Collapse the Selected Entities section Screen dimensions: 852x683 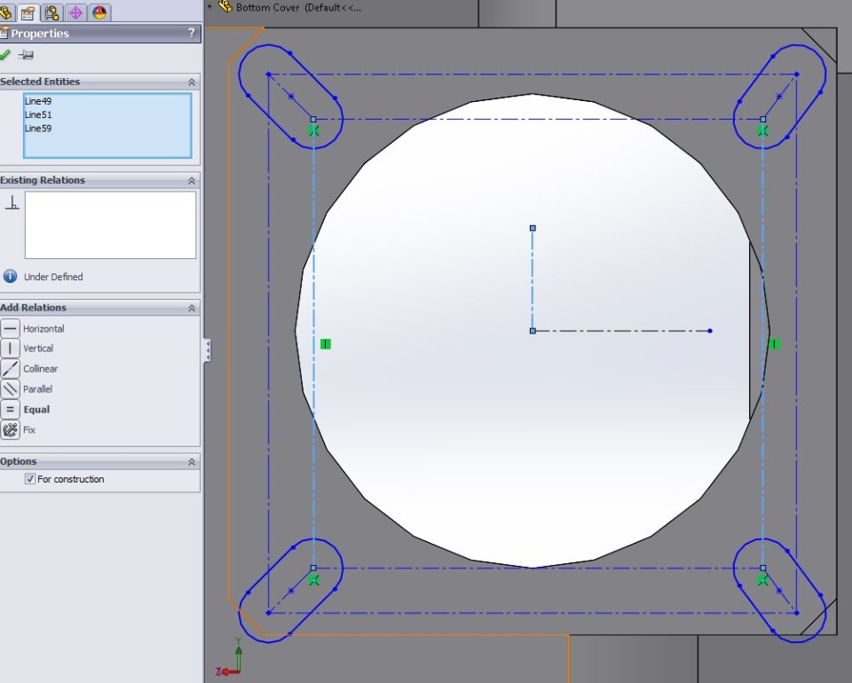(x=192, y=82)
